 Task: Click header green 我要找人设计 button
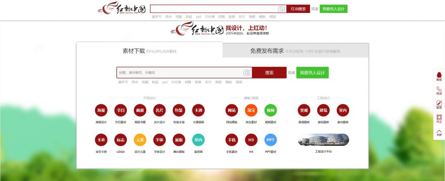(333, 9)
